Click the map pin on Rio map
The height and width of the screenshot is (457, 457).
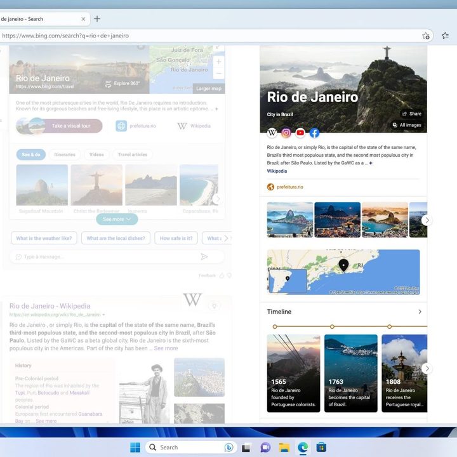point(343,265)
